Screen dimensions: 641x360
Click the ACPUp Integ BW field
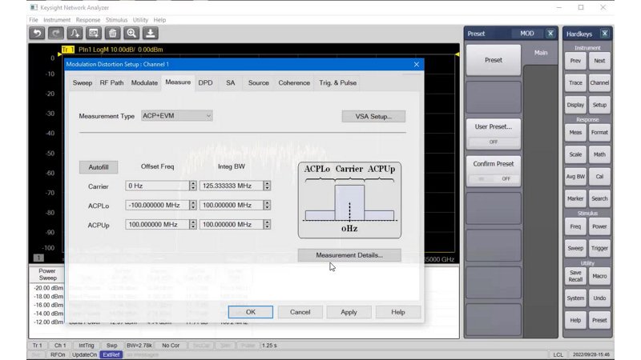tap(232, 225)
